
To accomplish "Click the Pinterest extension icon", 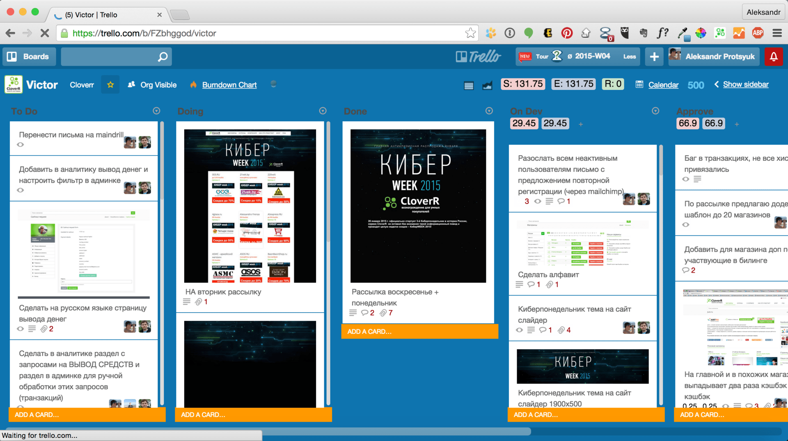I will pos(567,33).
